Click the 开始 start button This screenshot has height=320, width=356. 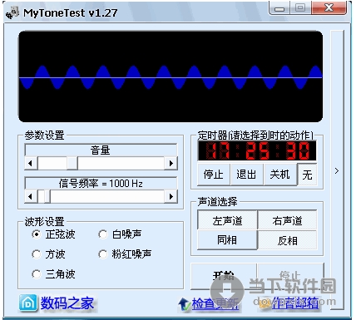click(x=224, y=276)
